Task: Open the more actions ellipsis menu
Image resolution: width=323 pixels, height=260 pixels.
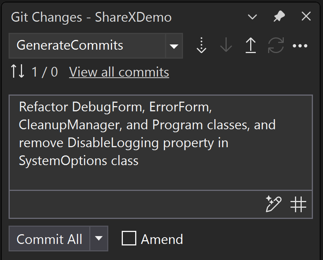Action: click(301, 46)
